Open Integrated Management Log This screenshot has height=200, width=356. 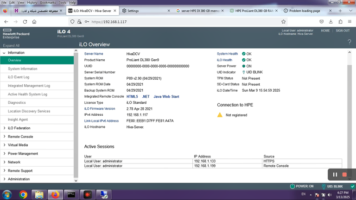tap(29, 86)
